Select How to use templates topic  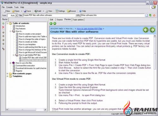tap(27, 44)
